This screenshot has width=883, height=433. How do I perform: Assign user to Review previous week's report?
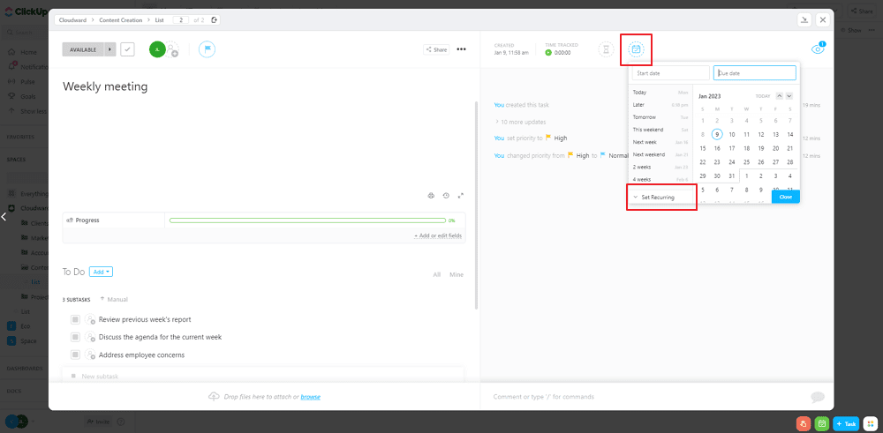tap(90, 319)
